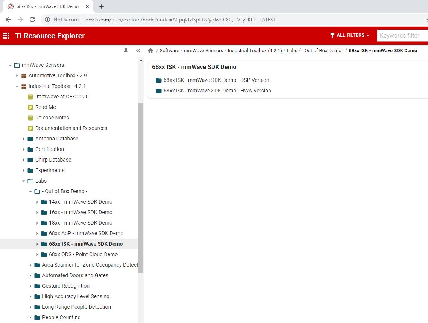
Task: Select Automated Doors and Gates item
Action: tap(75, 276)
